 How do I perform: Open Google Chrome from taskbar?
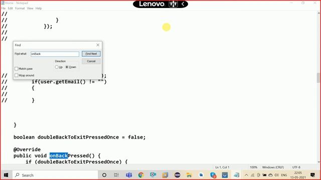(141, 175)
